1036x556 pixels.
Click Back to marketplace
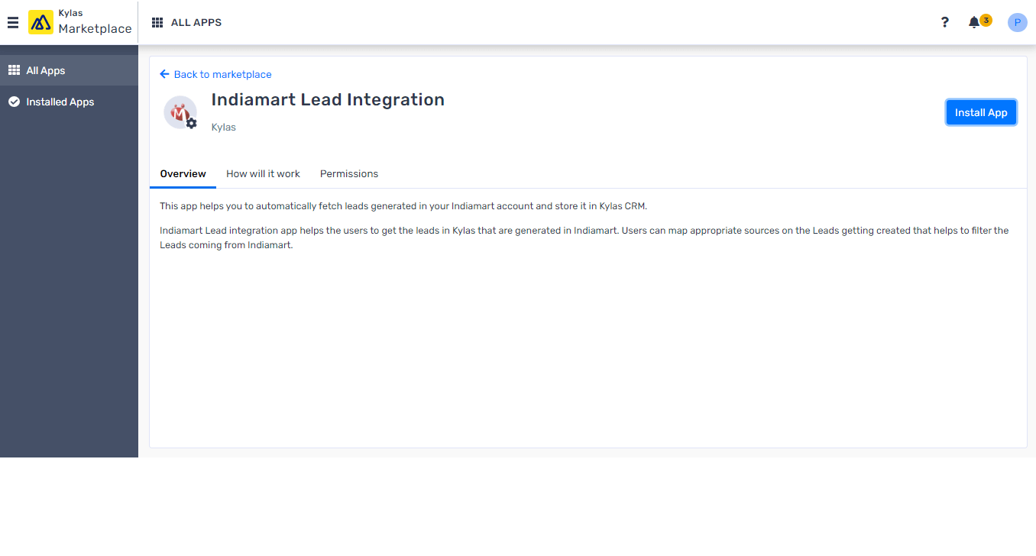222,74
